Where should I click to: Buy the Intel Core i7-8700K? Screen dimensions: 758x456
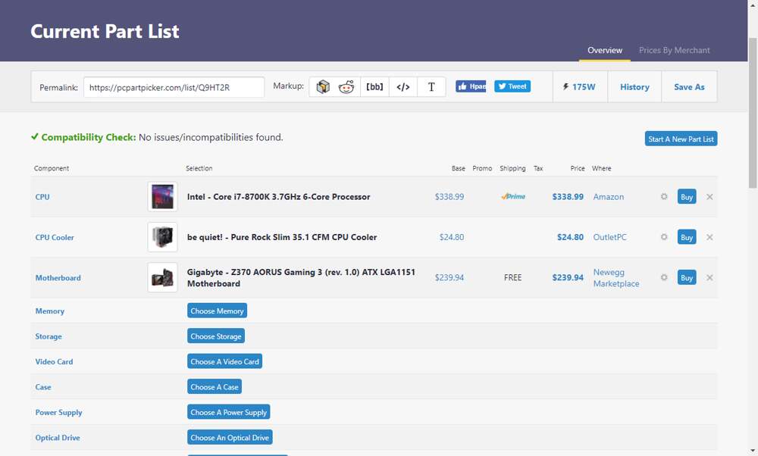click(x=687, y=197)
